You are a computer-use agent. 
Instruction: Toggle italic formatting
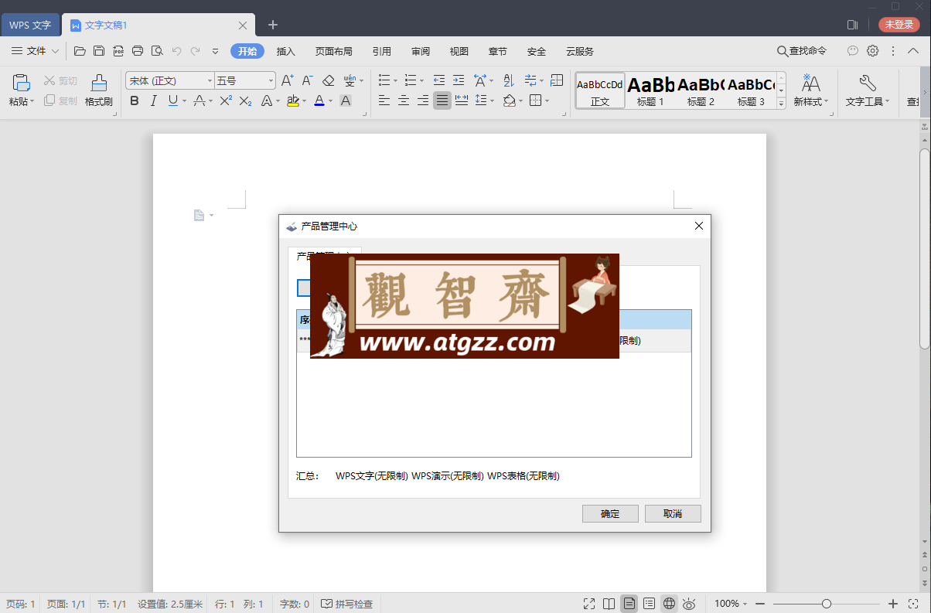point(153,100)
